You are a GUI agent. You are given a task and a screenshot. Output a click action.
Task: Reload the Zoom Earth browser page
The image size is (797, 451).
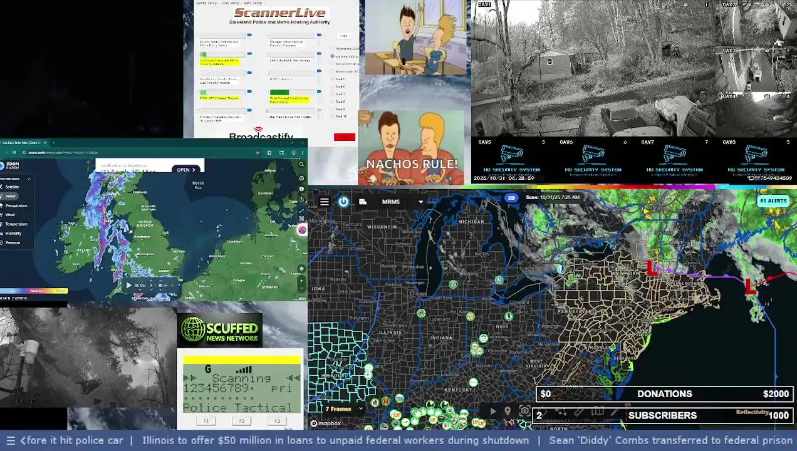(14, 152)
